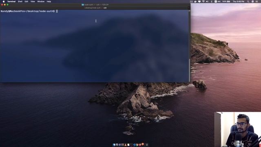Open the Terminal application menu
Viewport: 261px width, 147px height.
click(11, 2)
